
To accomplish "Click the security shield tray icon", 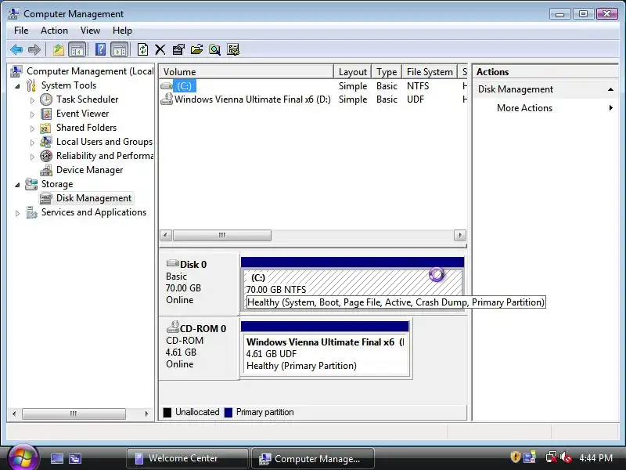I will (x=515, y=457).
